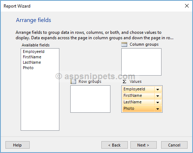Select EmployeeId in Available fields
This screenshot has width=193, height=153.
pos(34,51)
